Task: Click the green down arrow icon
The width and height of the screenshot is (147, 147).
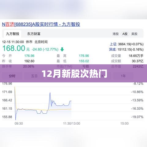Action: 62,49
